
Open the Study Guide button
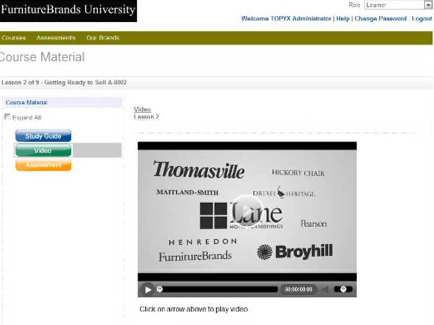[x=43, y=136]
